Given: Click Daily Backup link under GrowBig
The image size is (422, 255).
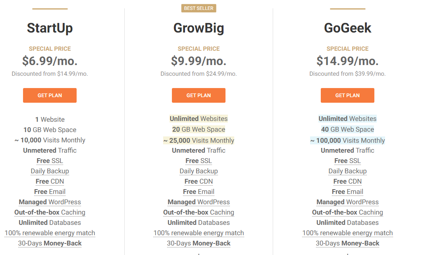Looking at the screenshot, I should click(x=198, y=171).
